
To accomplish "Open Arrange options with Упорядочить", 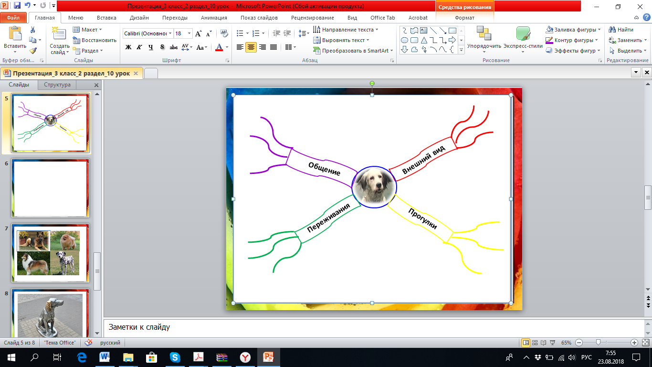I will [484, 40].
